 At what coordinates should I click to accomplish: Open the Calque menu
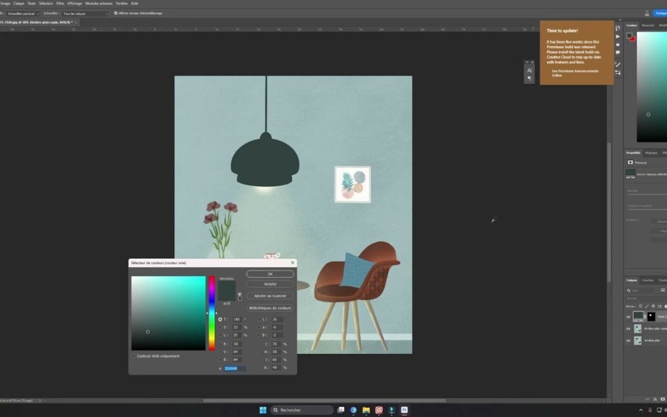pos(19,4)
